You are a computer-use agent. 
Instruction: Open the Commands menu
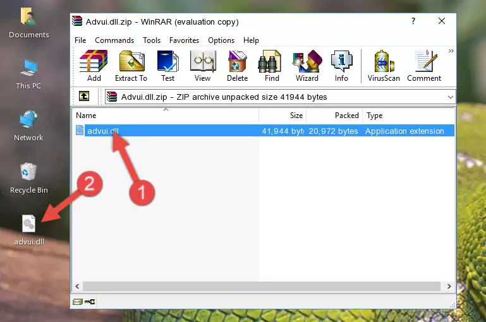coord(114,40)
